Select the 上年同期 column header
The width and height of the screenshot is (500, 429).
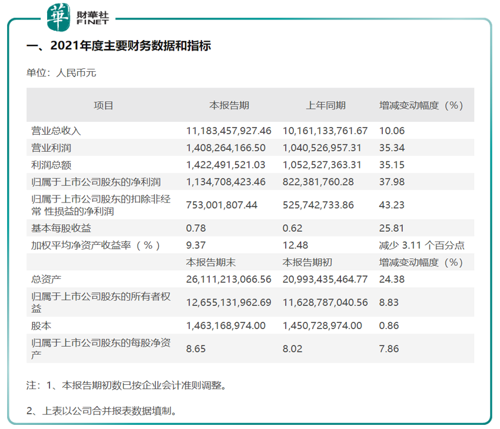[326, 105]
